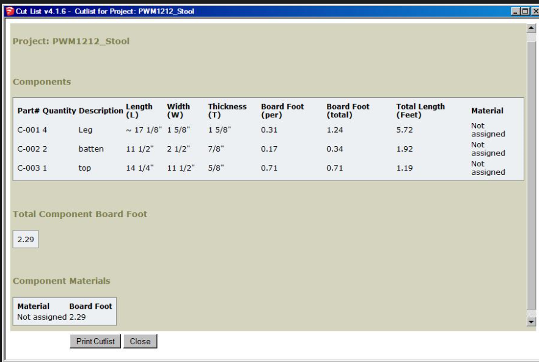
Task: Maximize the Cut List window
Action: coord(525,12)
